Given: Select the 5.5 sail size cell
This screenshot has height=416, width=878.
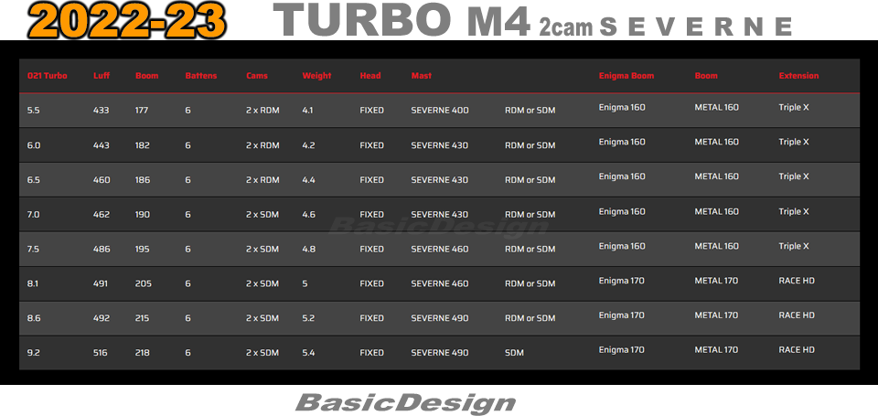Looking at the screenshot, I should tap(34, 111).
